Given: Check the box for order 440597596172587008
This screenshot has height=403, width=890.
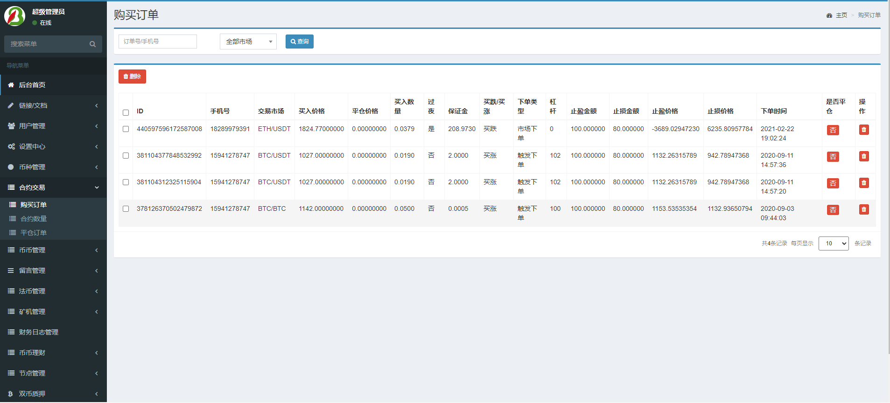Looking at the screenshot, I should tap(126, 129).
